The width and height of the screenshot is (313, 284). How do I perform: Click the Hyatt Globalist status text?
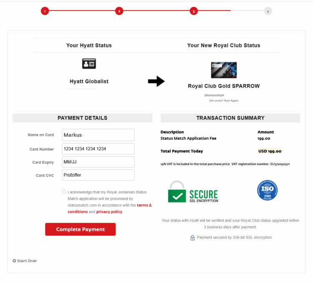(89, 82)
